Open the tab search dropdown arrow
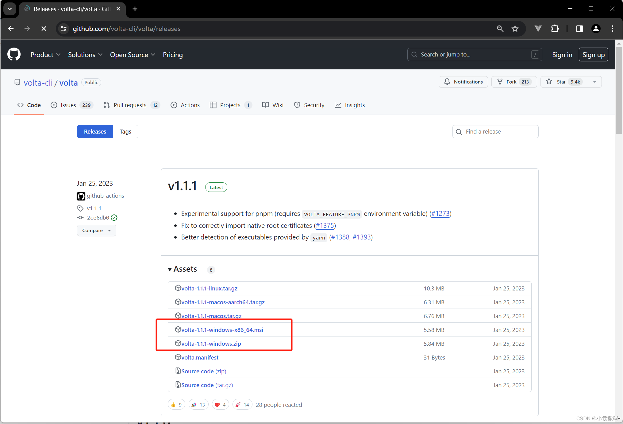Image resolution: width=623 pixels, height=424 pixels. 10,9
